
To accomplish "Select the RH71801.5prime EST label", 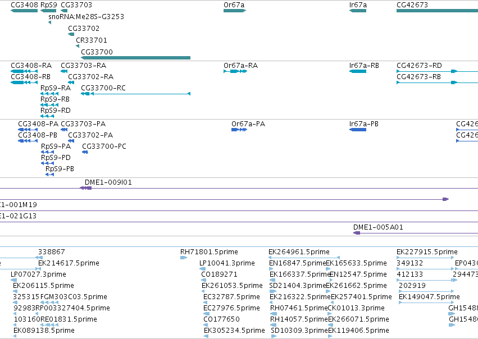I will (x=209, y=252).
